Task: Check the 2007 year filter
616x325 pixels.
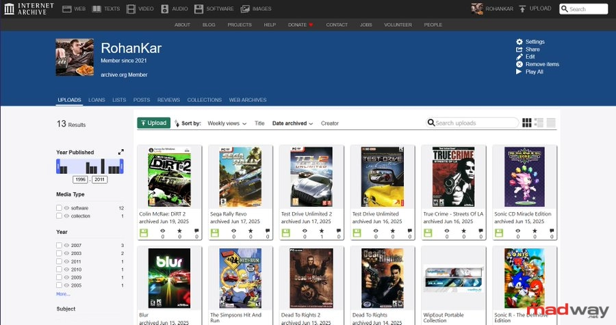Action: click(x=59, y=246)
